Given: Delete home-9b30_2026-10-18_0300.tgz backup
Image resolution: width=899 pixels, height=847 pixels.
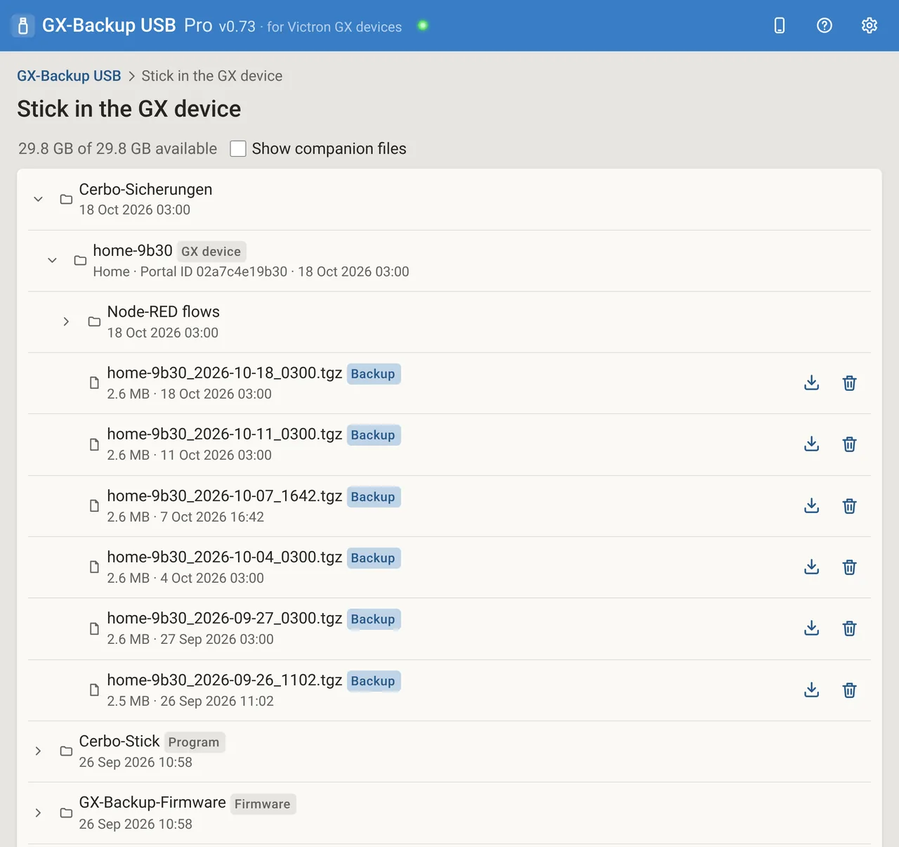Looking at the screenshot, I should point(850,383).
